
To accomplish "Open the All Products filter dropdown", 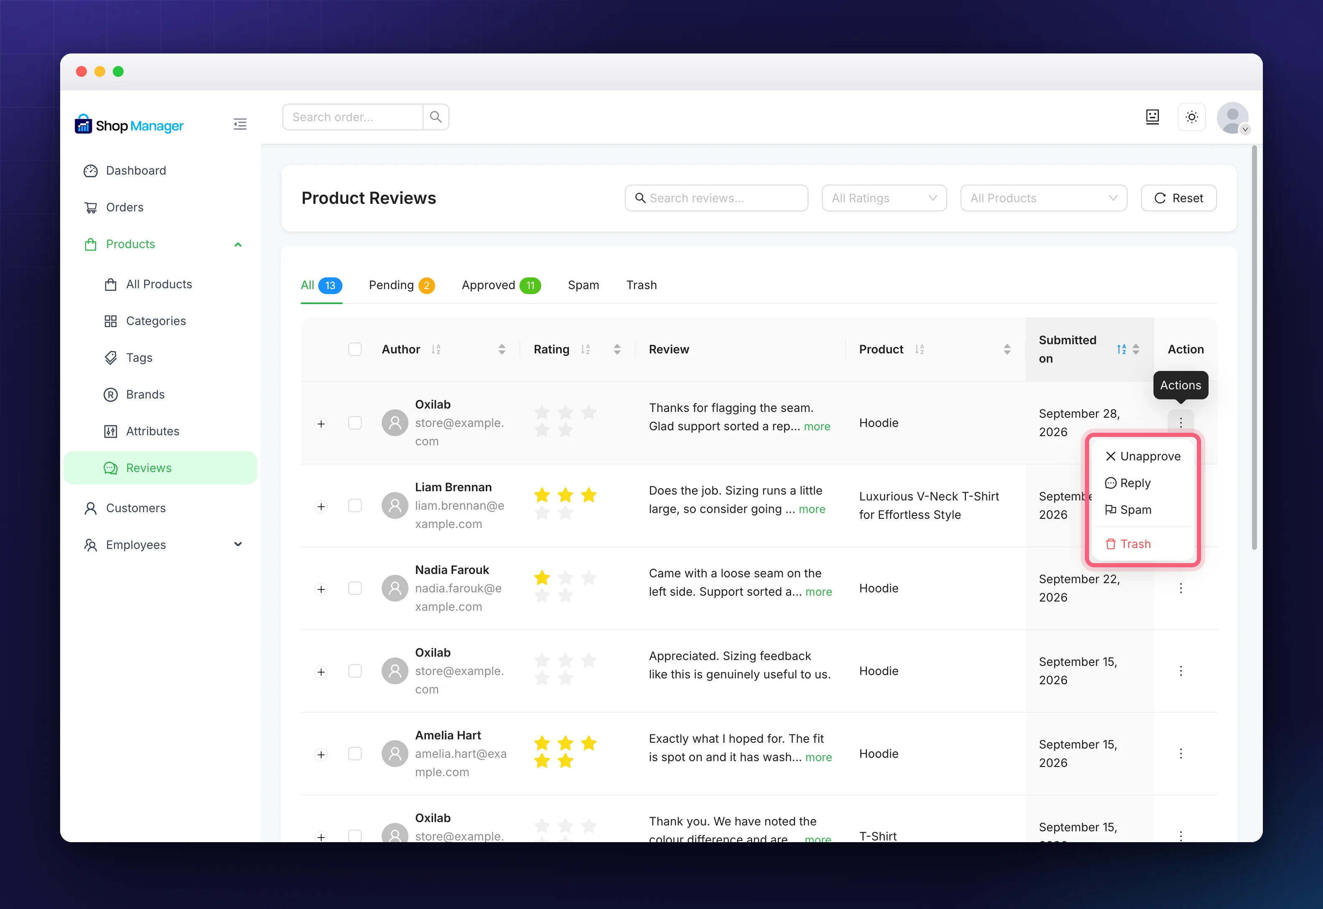I will [1044, 198].
